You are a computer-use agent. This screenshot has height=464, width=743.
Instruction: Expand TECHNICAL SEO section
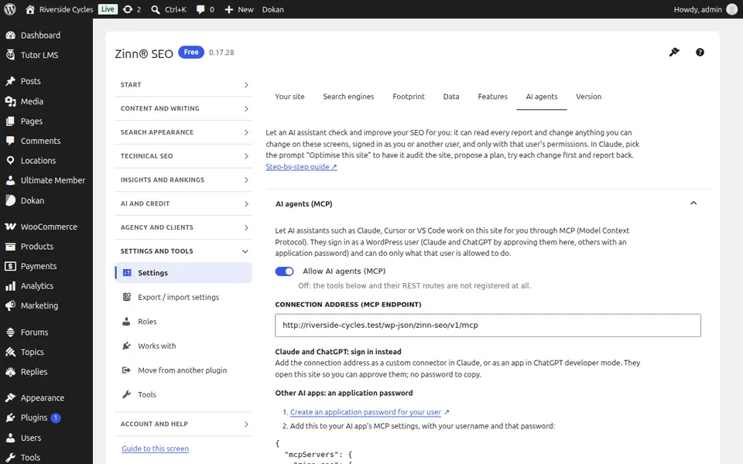click(183, 156)
